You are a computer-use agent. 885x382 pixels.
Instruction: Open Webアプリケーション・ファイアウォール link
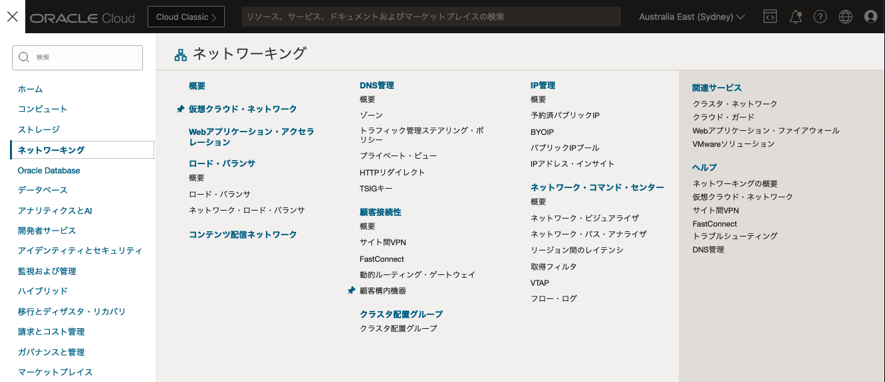click(766, 131)
